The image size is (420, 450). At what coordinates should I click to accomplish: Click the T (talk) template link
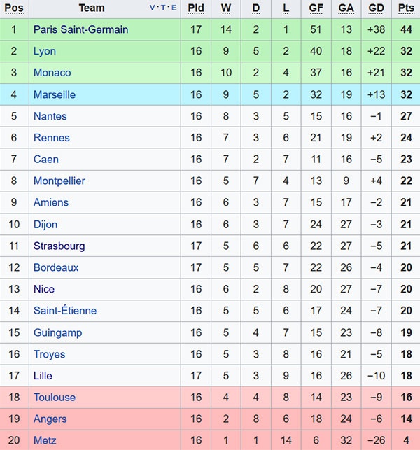pos(164,8)
